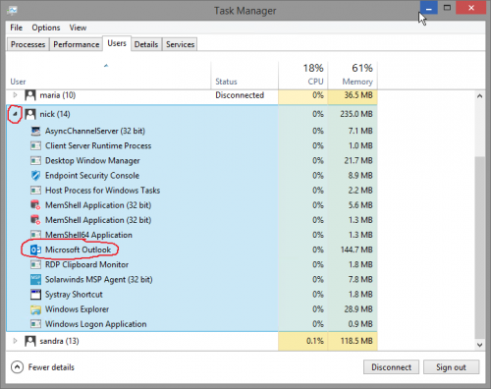This screenshot has width=491, height=389.
Task: Open the Options menu
Action: 46,28
